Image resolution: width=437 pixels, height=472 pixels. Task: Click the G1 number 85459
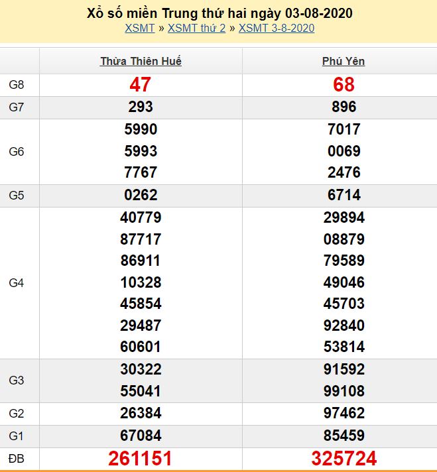point(343,436)
